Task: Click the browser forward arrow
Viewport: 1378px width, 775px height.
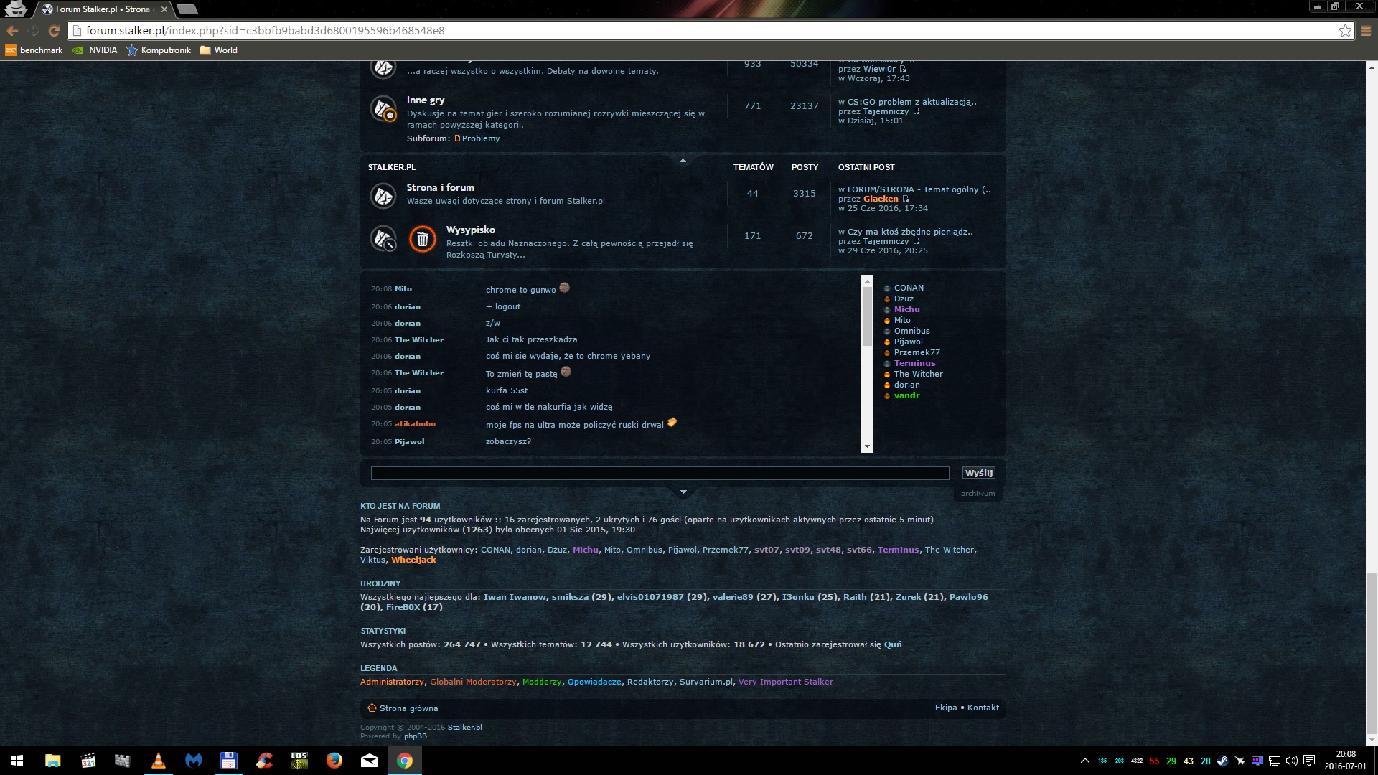Action: point(33,31)
